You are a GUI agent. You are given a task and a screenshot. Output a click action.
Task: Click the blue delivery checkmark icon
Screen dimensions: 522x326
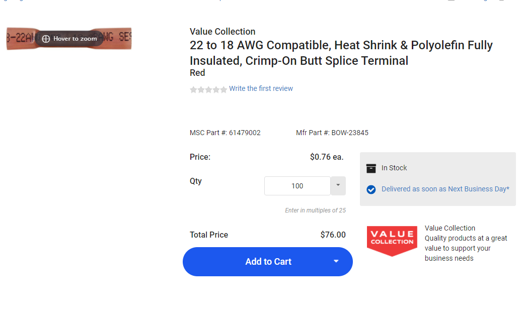(x=371, y=189)
